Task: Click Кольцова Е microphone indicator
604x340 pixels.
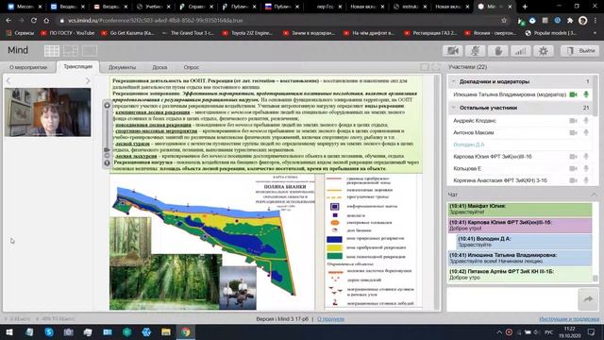Action: point(586,168)
